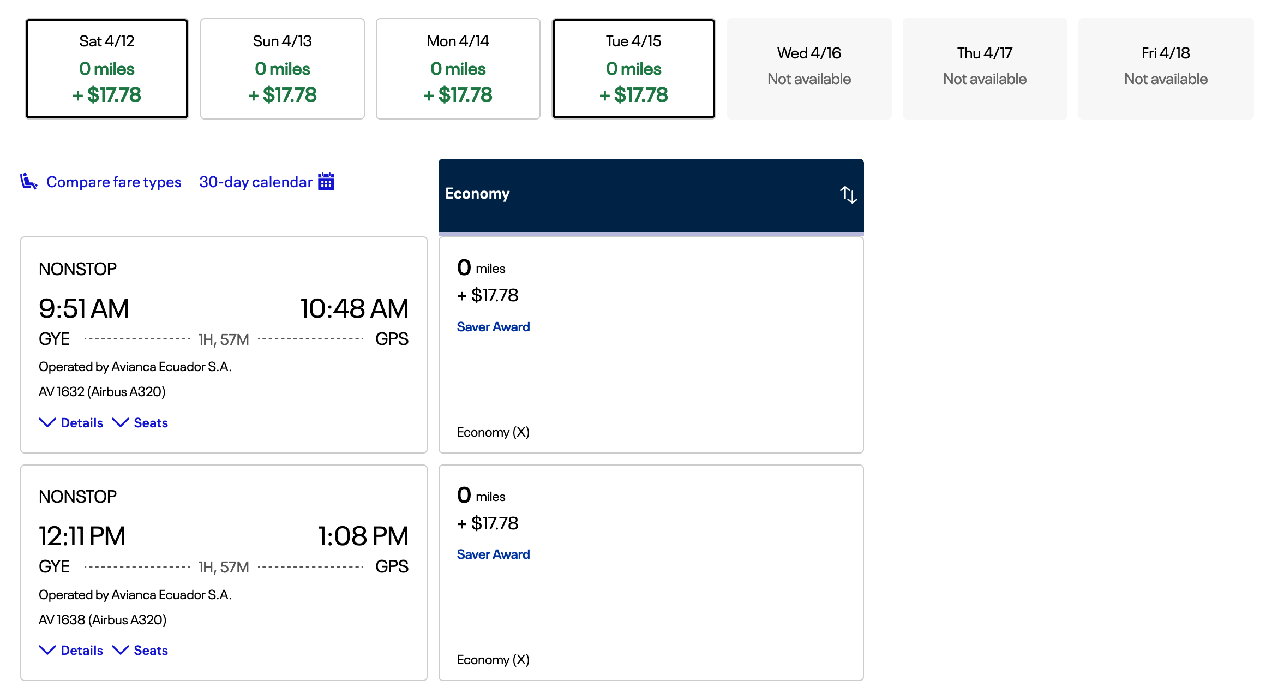Click the unavailable Fri 4/18 date tab
Image resolution: width=1272 pixels, height=692 pixels.
point(1166,69)
